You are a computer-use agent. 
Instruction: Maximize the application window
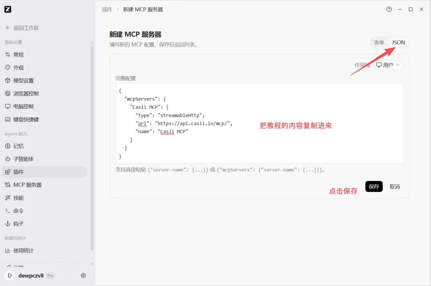[411, 9]
